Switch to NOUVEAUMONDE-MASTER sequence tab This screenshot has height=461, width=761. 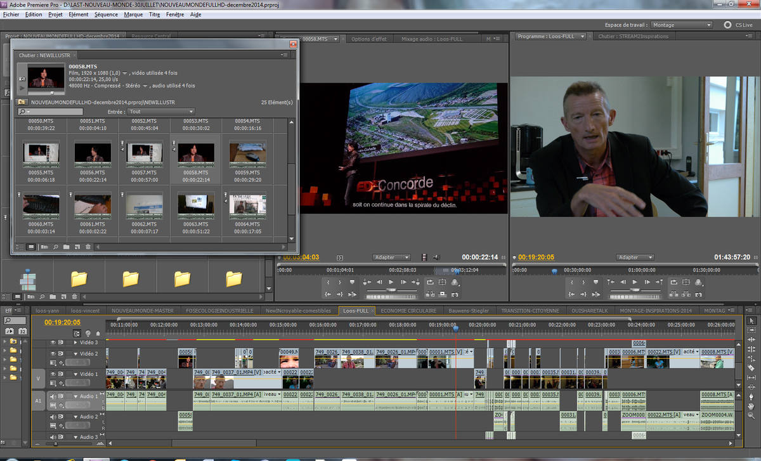click(142, 311)
